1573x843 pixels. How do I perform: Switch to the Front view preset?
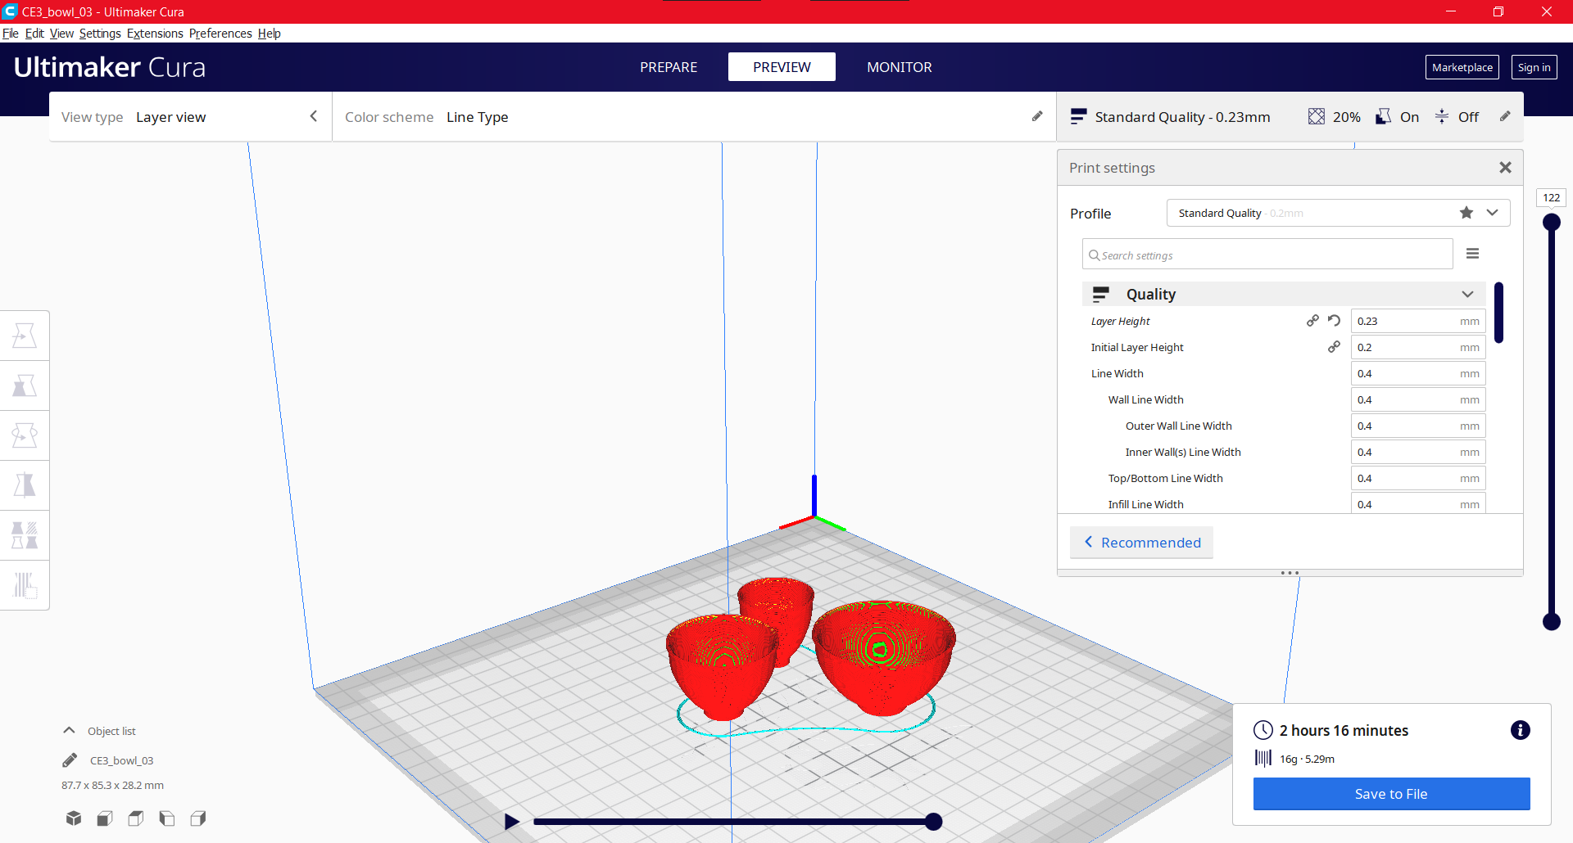(x=104, y=818)
